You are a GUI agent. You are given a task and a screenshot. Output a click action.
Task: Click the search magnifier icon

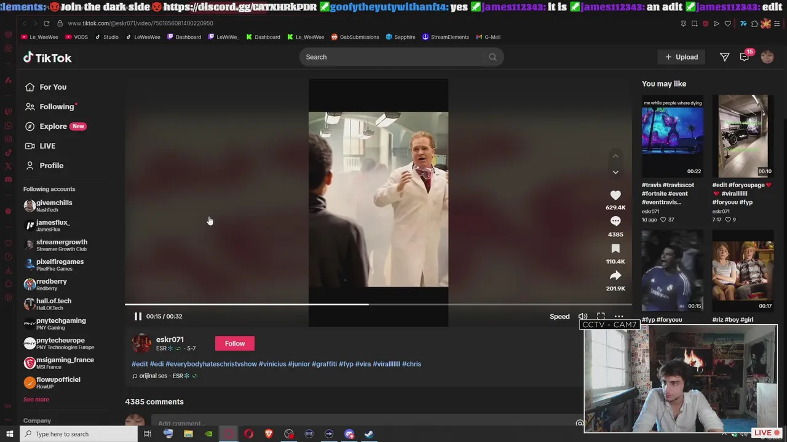point(492,57)
